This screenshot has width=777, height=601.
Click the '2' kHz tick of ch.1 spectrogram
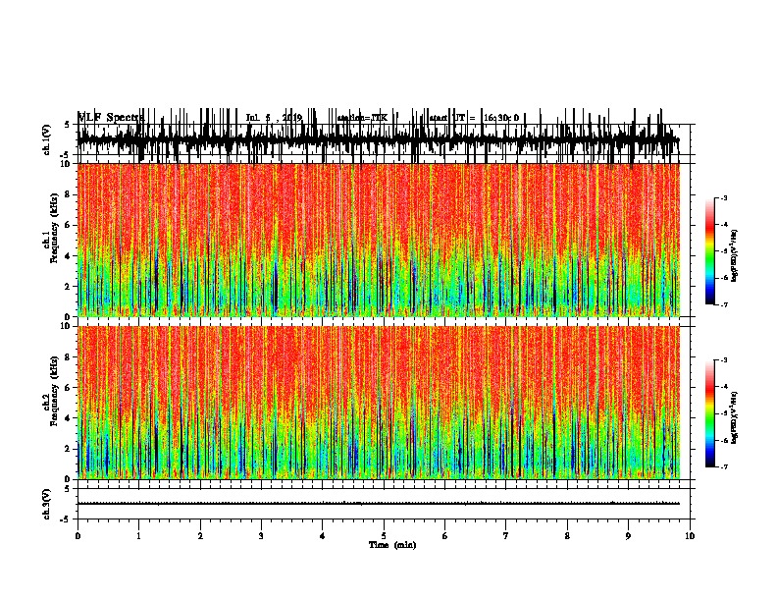pos(69,287)
